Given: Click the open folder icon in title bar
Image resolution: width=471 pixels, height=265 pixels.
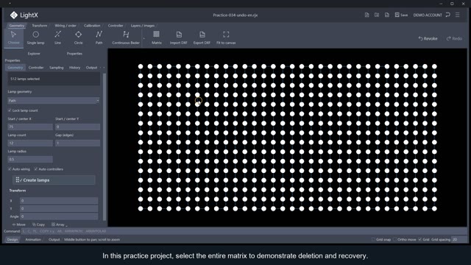Looking at the screenshot, I should (x=377, y=15).
